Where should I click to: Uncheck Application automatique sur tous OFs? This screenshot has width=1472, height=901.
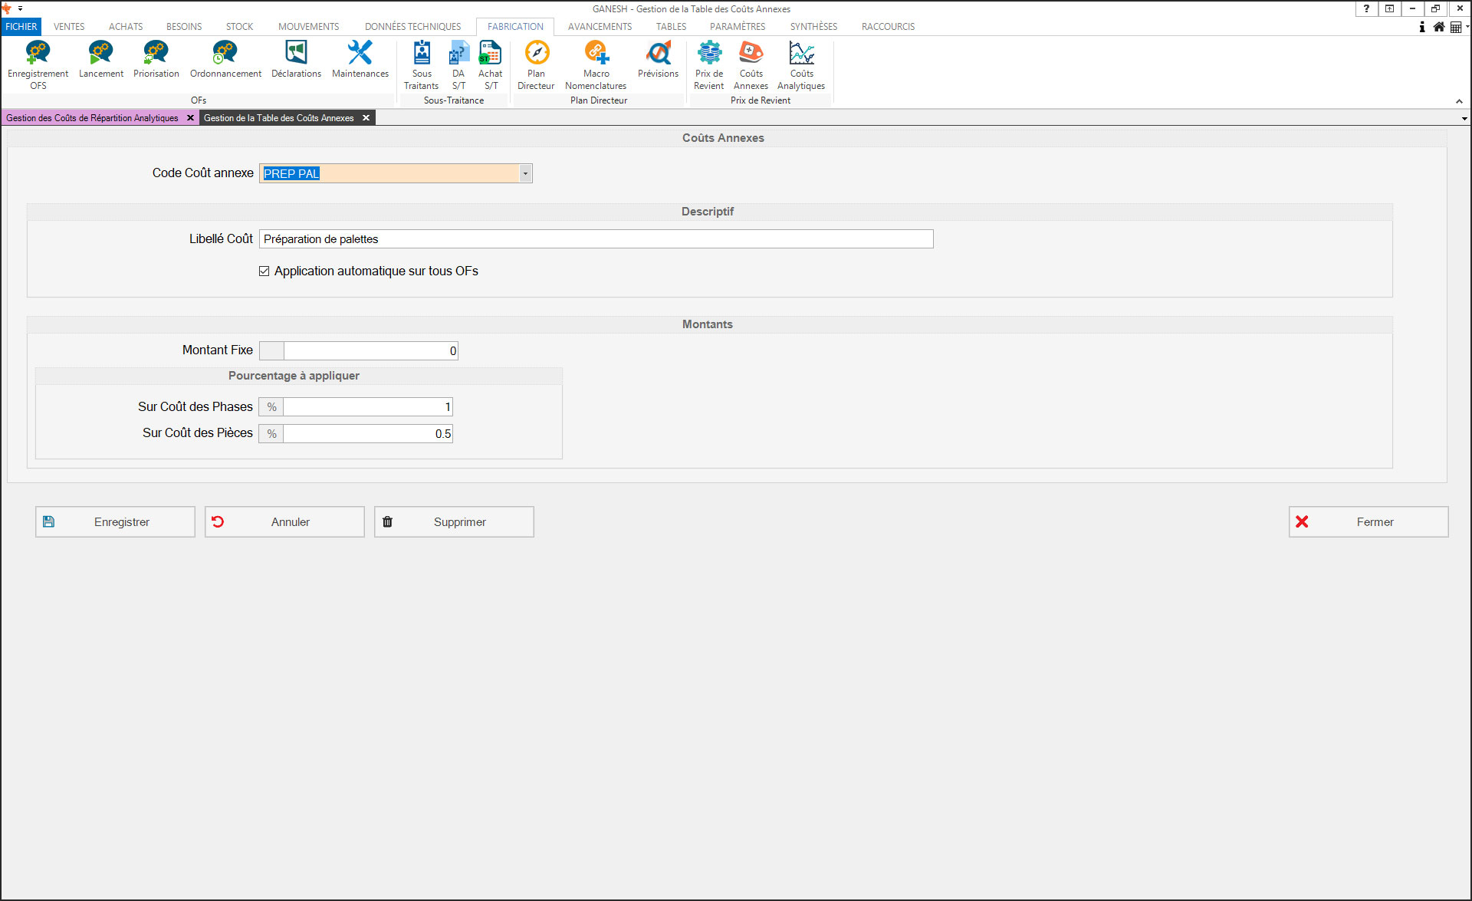(264, 271)
